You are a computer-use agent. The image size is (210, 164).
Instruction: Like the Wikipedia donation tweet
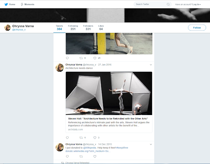point(95,156)
